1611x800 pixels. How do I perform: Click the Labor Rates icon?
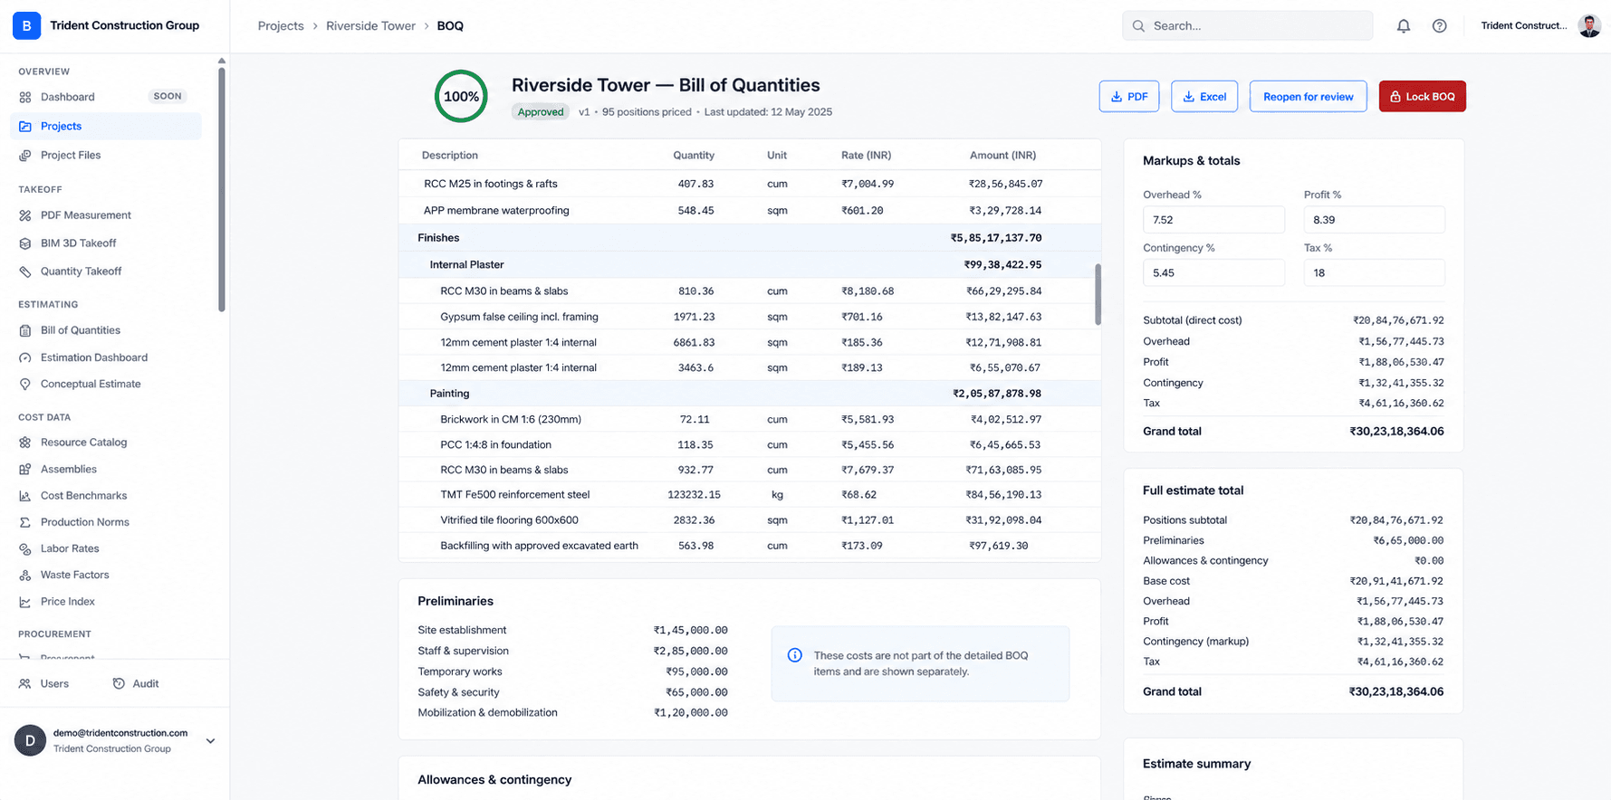pos(25,548)
